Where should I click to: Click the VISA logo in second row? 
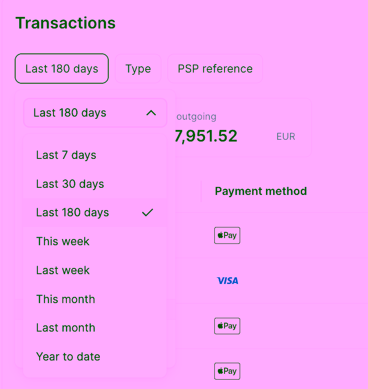tap(228, 280)
